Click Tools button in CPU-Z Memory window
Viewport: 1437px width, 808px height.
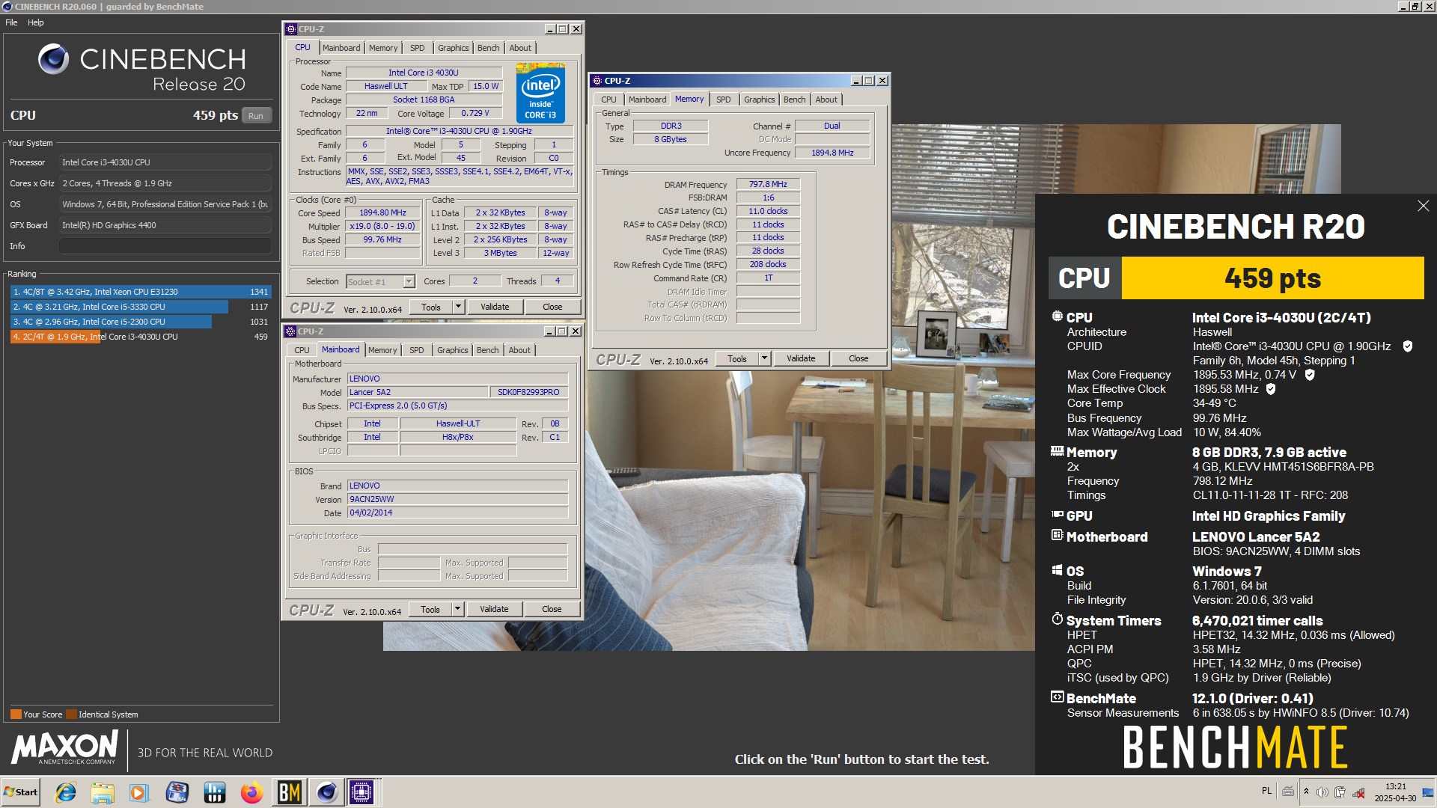point(737,358)
